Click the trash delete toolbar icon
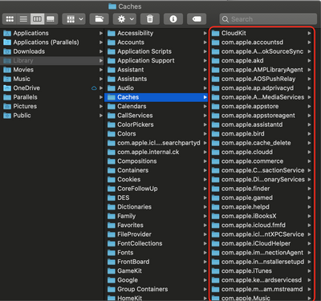Screen dimensions: 321x301 150,19
